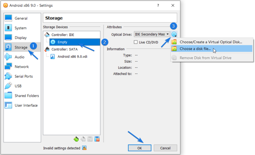Select Choose a disk file menu entry
Viewport: 255px width, 155px height.
(x=212, y=49)
